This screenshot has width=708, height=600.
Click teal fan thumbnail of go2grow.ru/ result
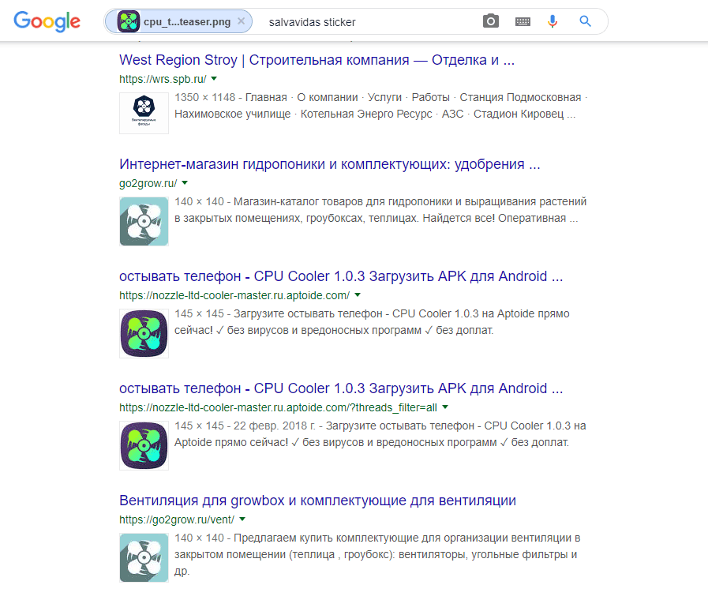point(144,221)
